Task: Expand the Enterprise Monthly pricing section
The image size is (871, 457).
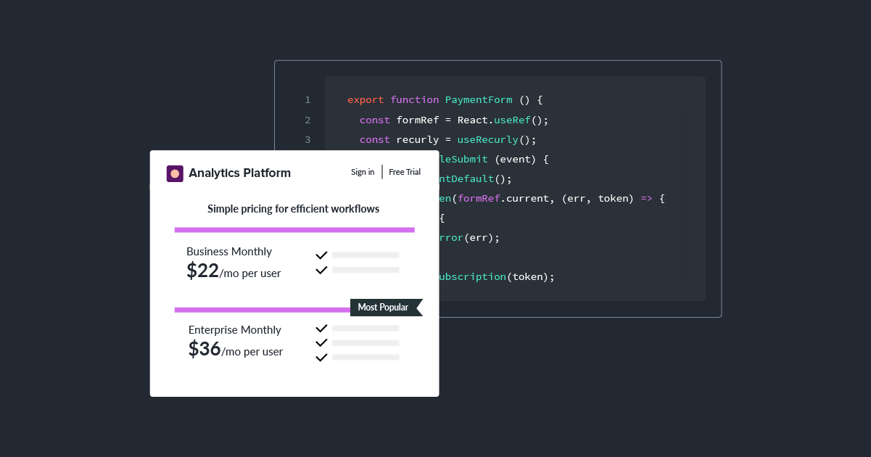Action: coord(234,329)
